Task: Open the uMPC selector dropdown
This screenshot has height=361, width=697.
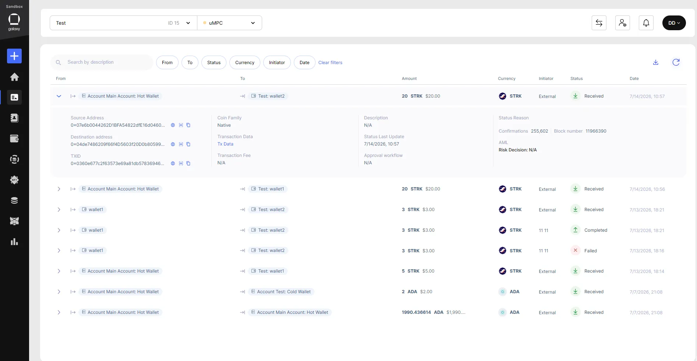Action: point(229,23)
